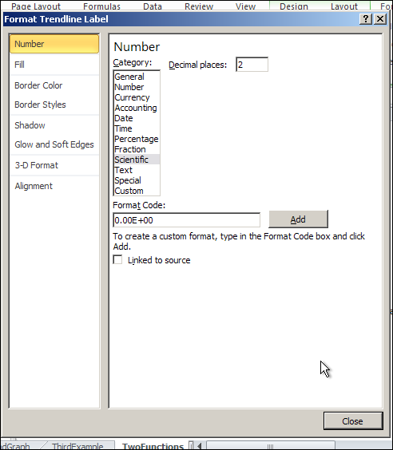The width and height of the screenshot is (393, 450).
Task: Open the 3-D Format section
Action: pos(54,165)
